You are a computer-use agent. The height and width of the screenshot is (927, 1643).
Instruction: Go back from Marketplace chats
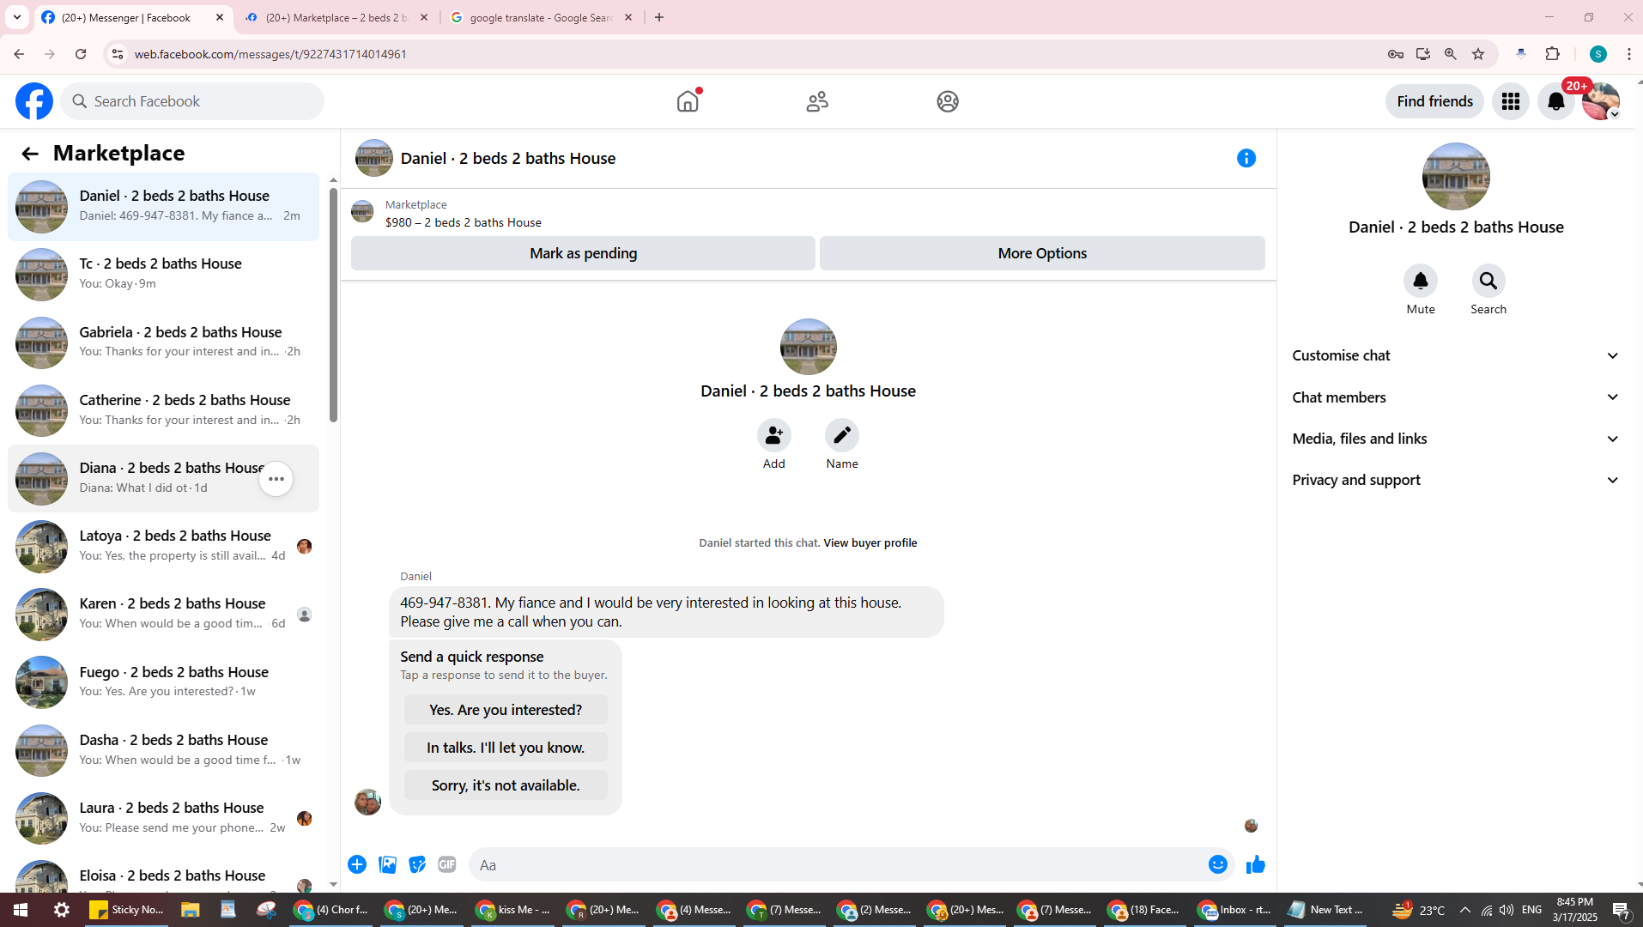(x=30, y=154)
